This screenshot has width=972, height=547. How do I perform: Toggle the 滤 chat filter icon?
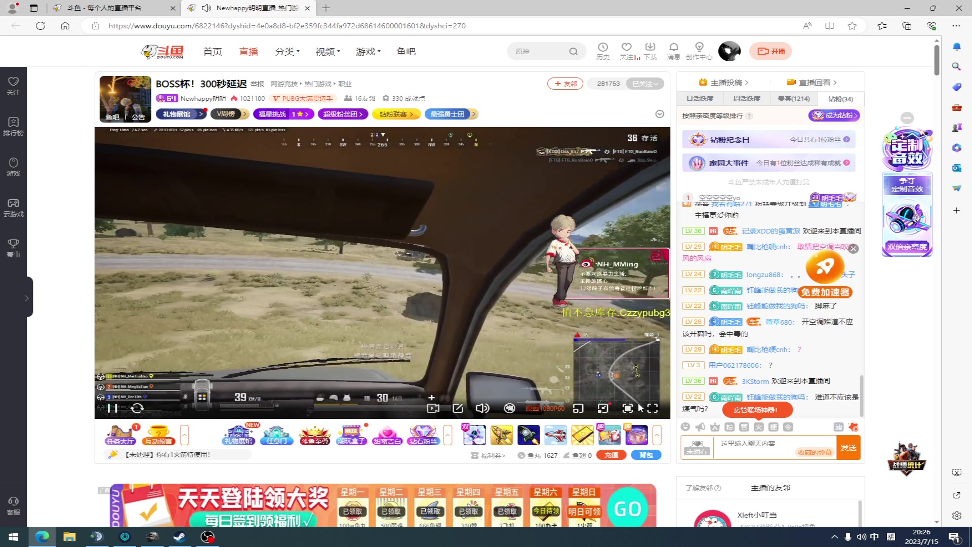838,427
